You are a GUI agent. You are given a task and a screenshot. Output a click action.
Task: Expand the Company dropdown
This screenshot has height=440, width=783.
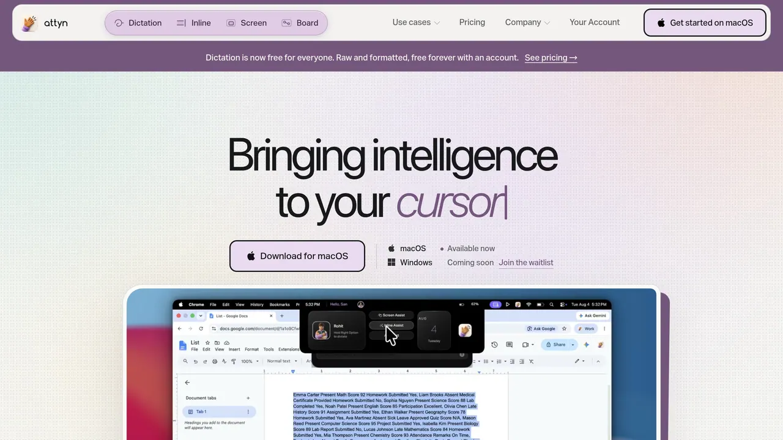pos(527,23)
